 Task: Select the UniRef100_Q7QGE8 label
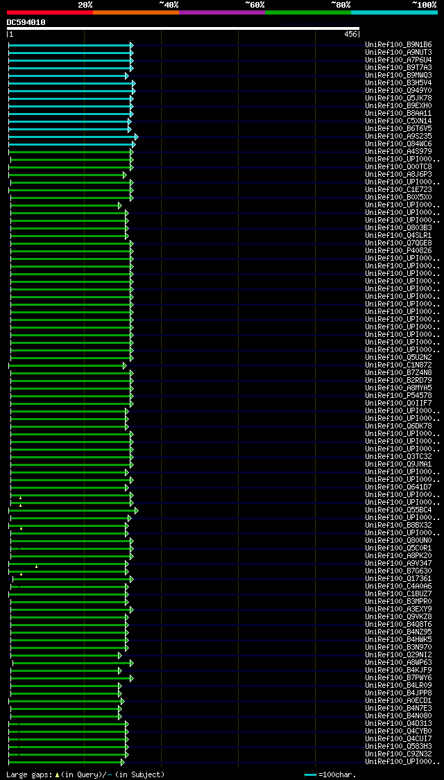[398, 243]
